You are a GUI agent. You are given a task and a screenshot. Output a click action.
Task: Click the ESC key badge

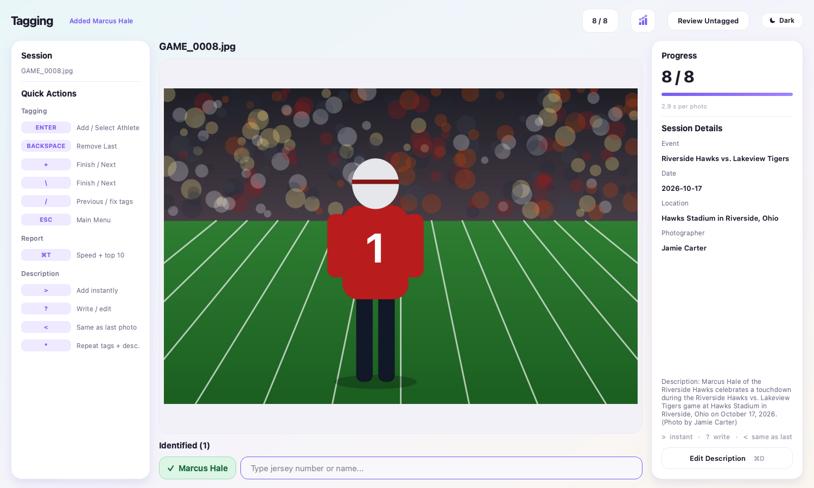46,220
